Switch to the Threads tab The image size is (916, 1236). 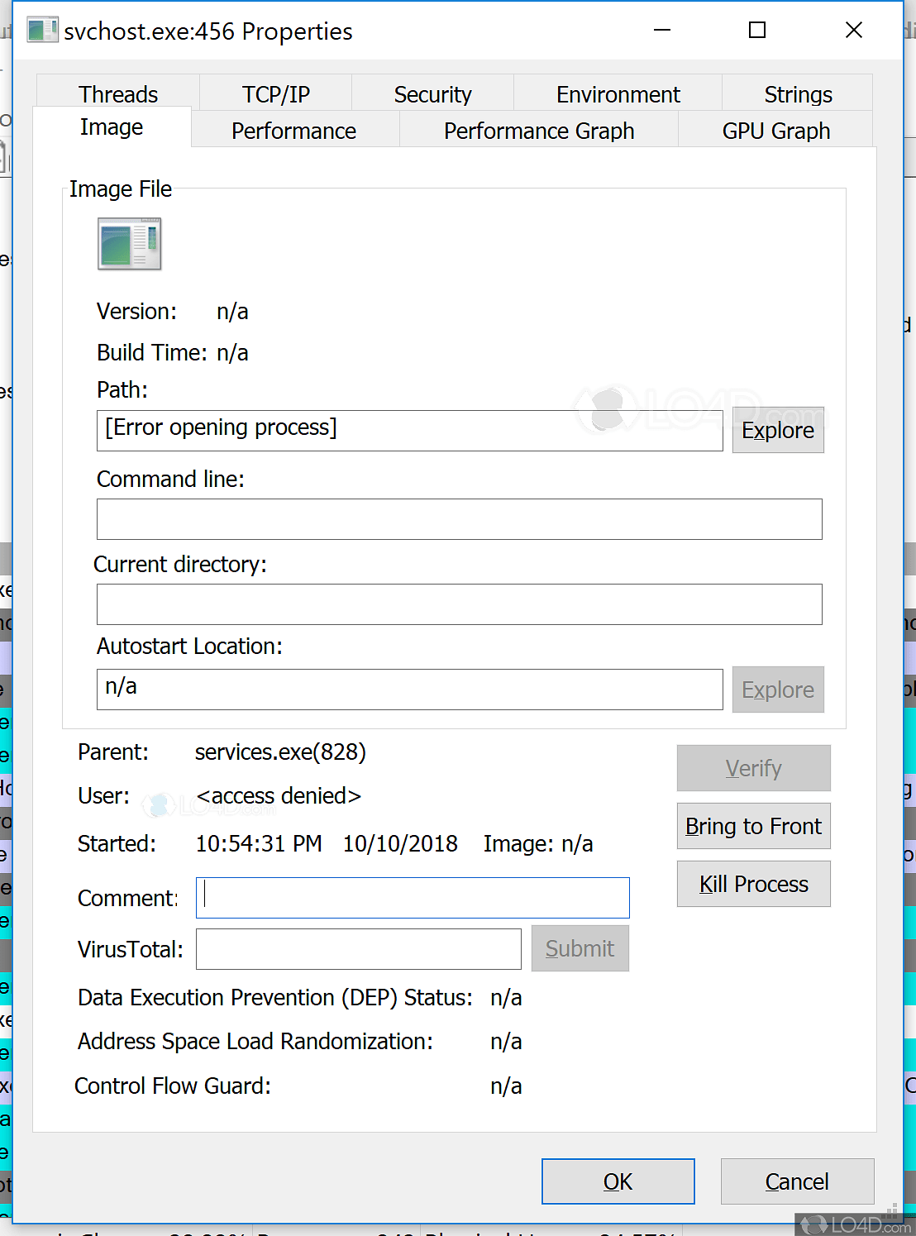[118, 93]
